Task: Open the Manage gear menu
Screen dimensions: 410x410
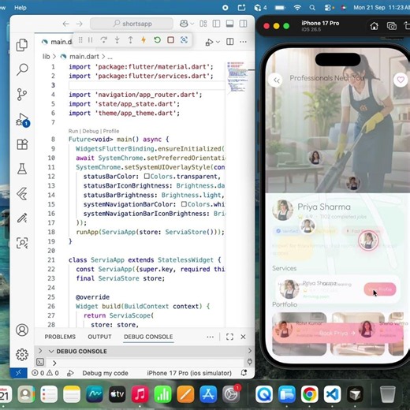Action: [x=22, y=355]
